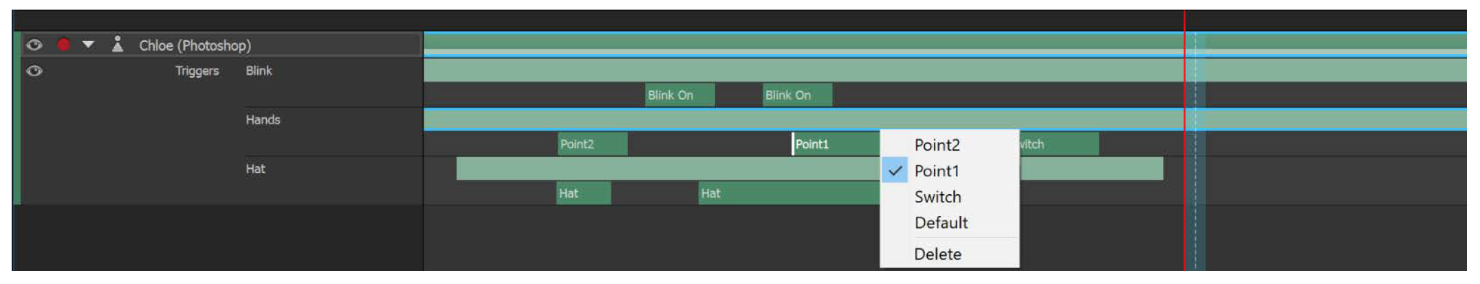Select the first short Hat trigger bar
Screen dimensions: 1480x284
583,193
